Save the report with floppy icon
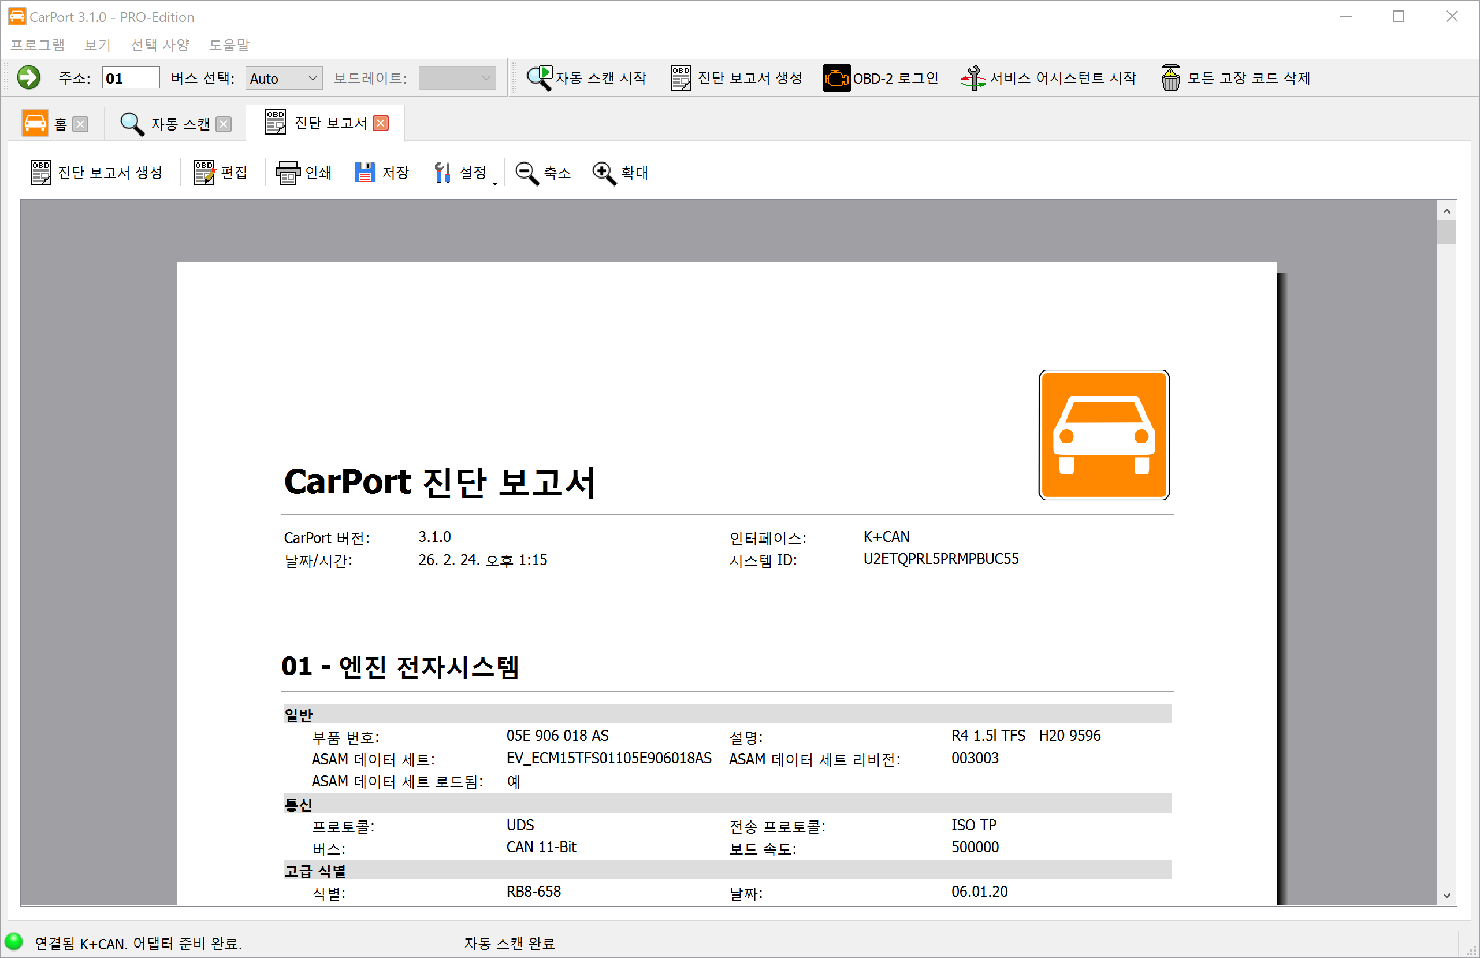The height and width of the screenshot is (958, 1480). (365, 172)
